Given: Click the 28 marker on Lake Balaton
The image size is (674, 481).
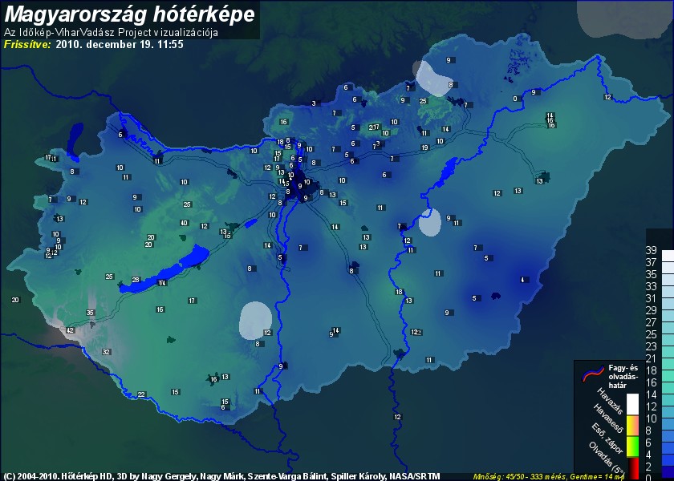Looking at the screenshot, I should tap(136, 280).
